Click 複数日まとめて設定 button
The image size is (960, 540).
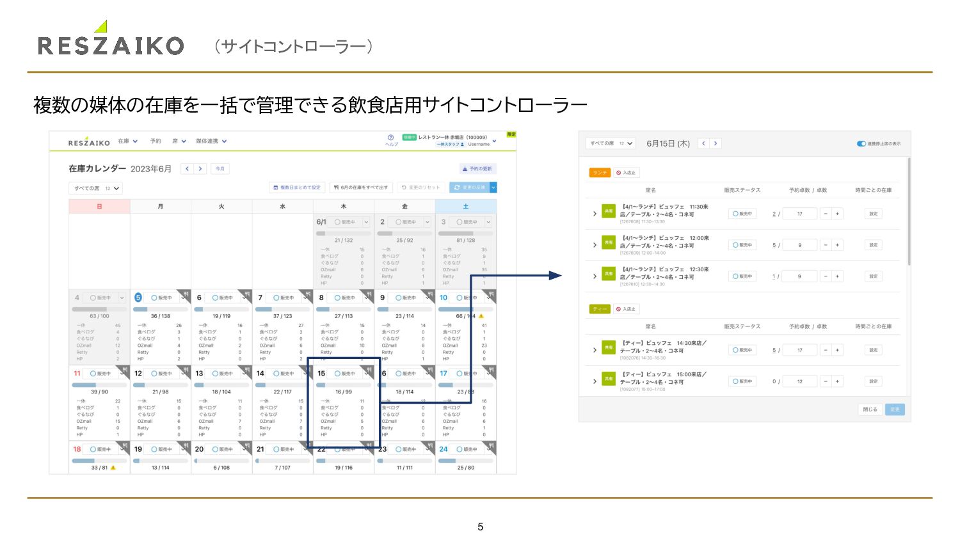[x=297, y=187]
